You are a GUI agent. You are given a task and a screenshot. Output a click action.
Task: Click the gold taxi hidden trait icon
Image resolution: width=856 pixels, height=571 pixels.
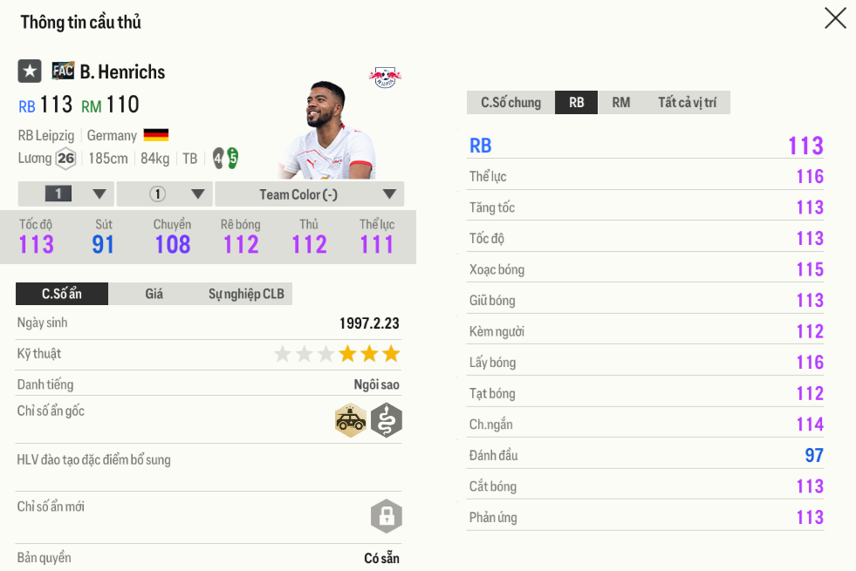[x=351, y=421]
